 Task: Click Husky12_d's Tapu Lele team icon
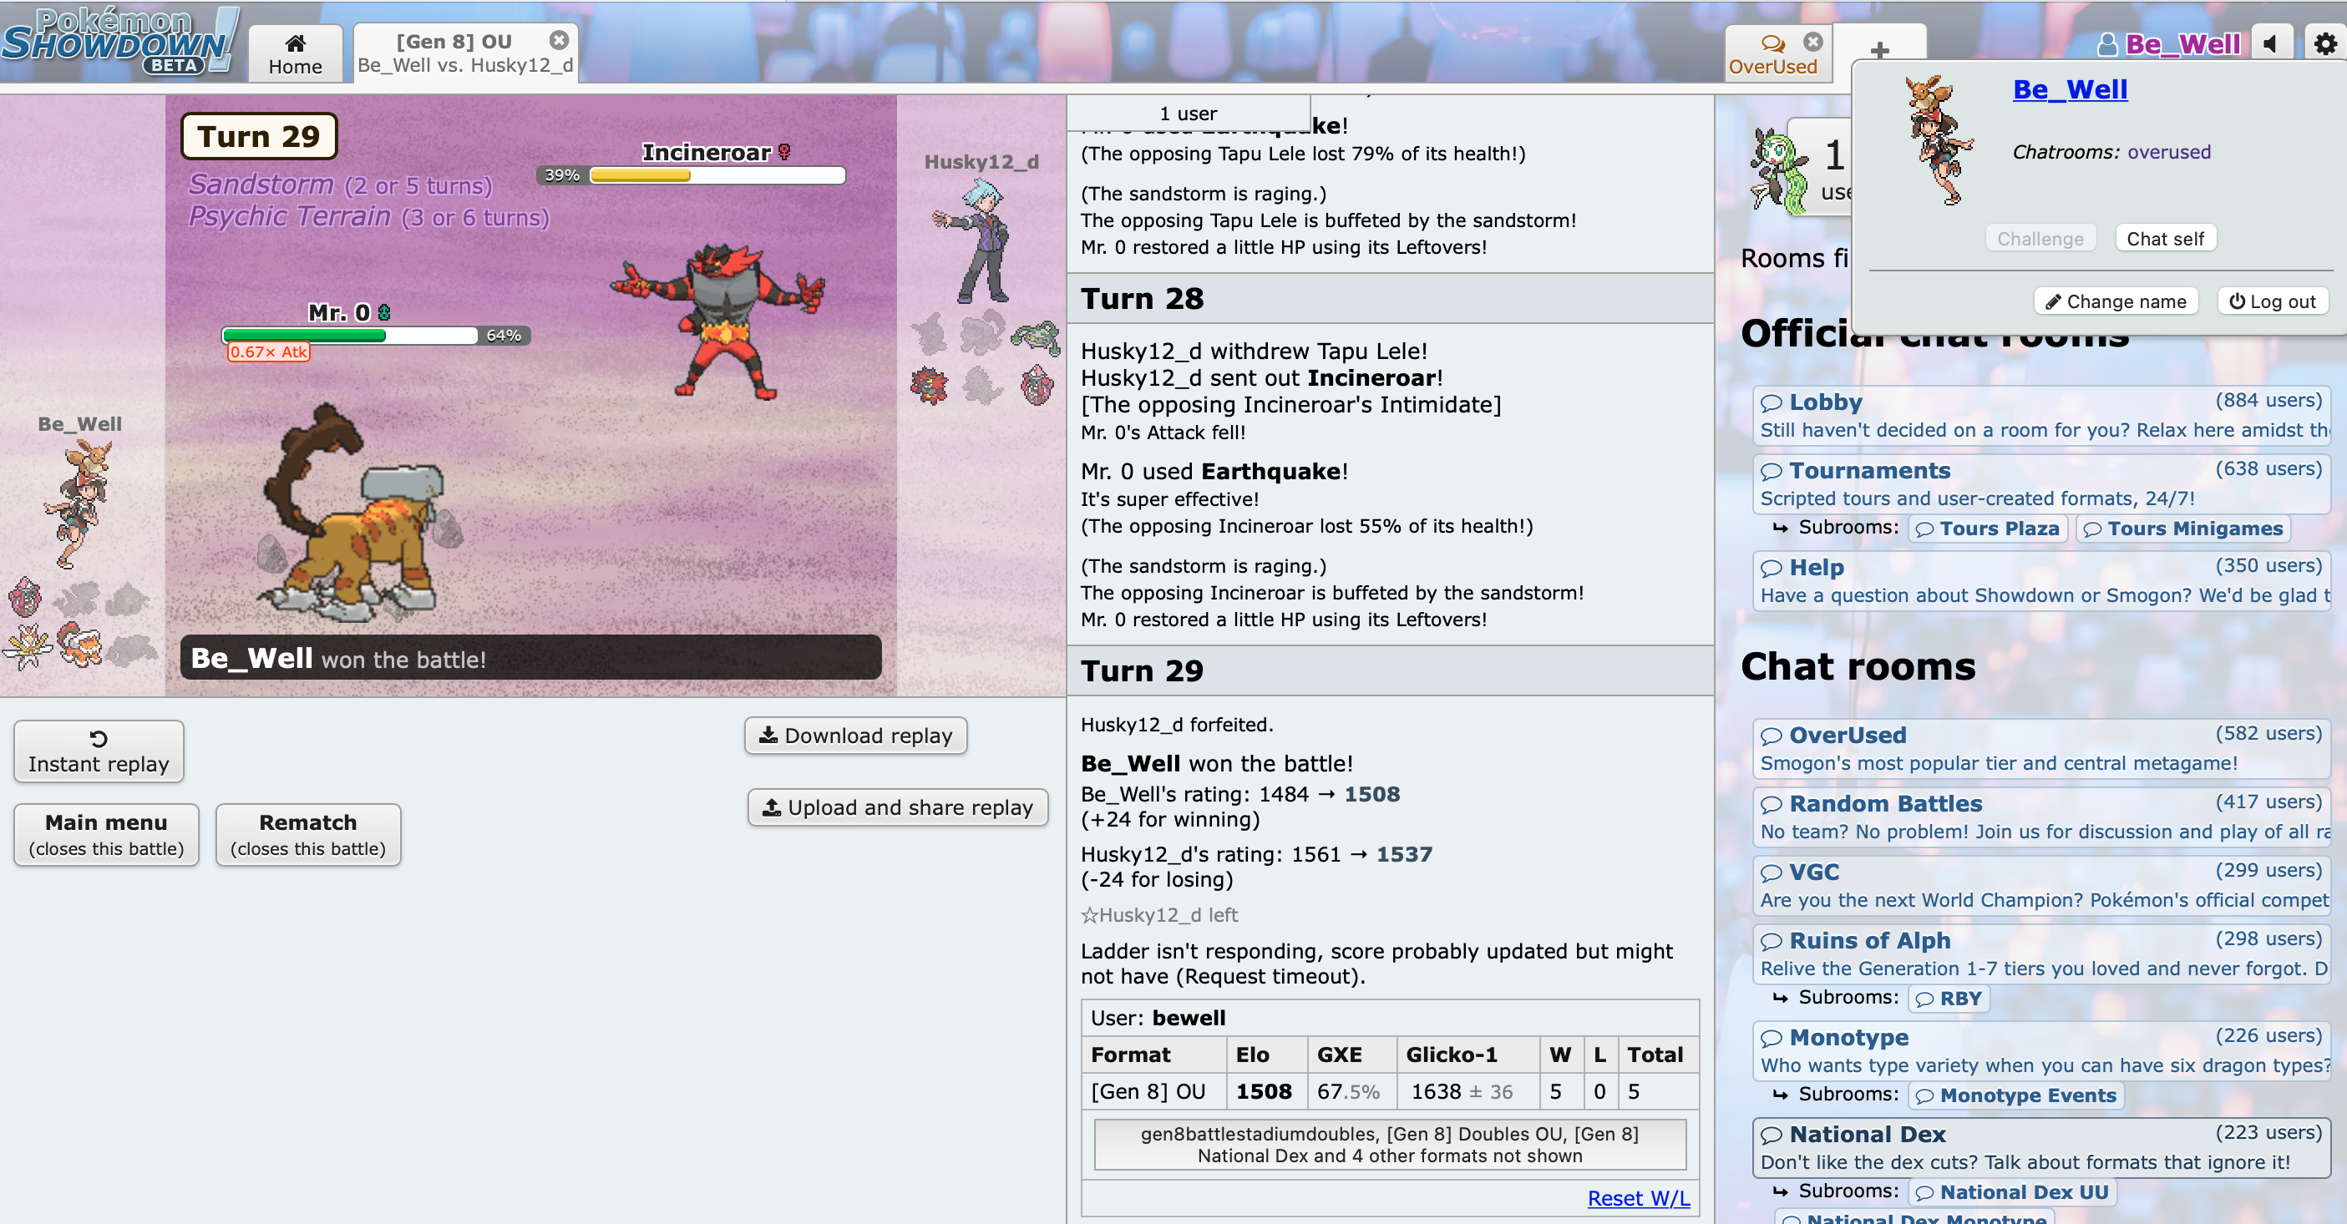[x=1037, y=384]
